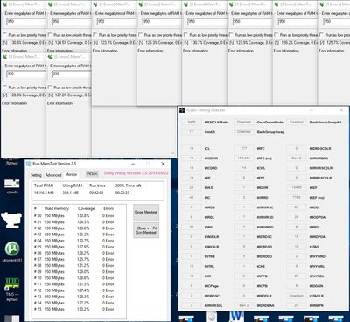This screenshot has width=350, height=322.
Task: Select the Monitor tab
Action: [x=71, y=174]
